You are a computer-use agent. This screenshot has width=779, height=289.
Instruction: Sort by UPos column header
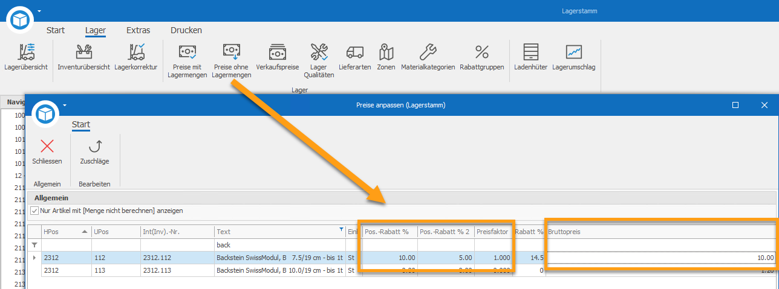(116, 232)
